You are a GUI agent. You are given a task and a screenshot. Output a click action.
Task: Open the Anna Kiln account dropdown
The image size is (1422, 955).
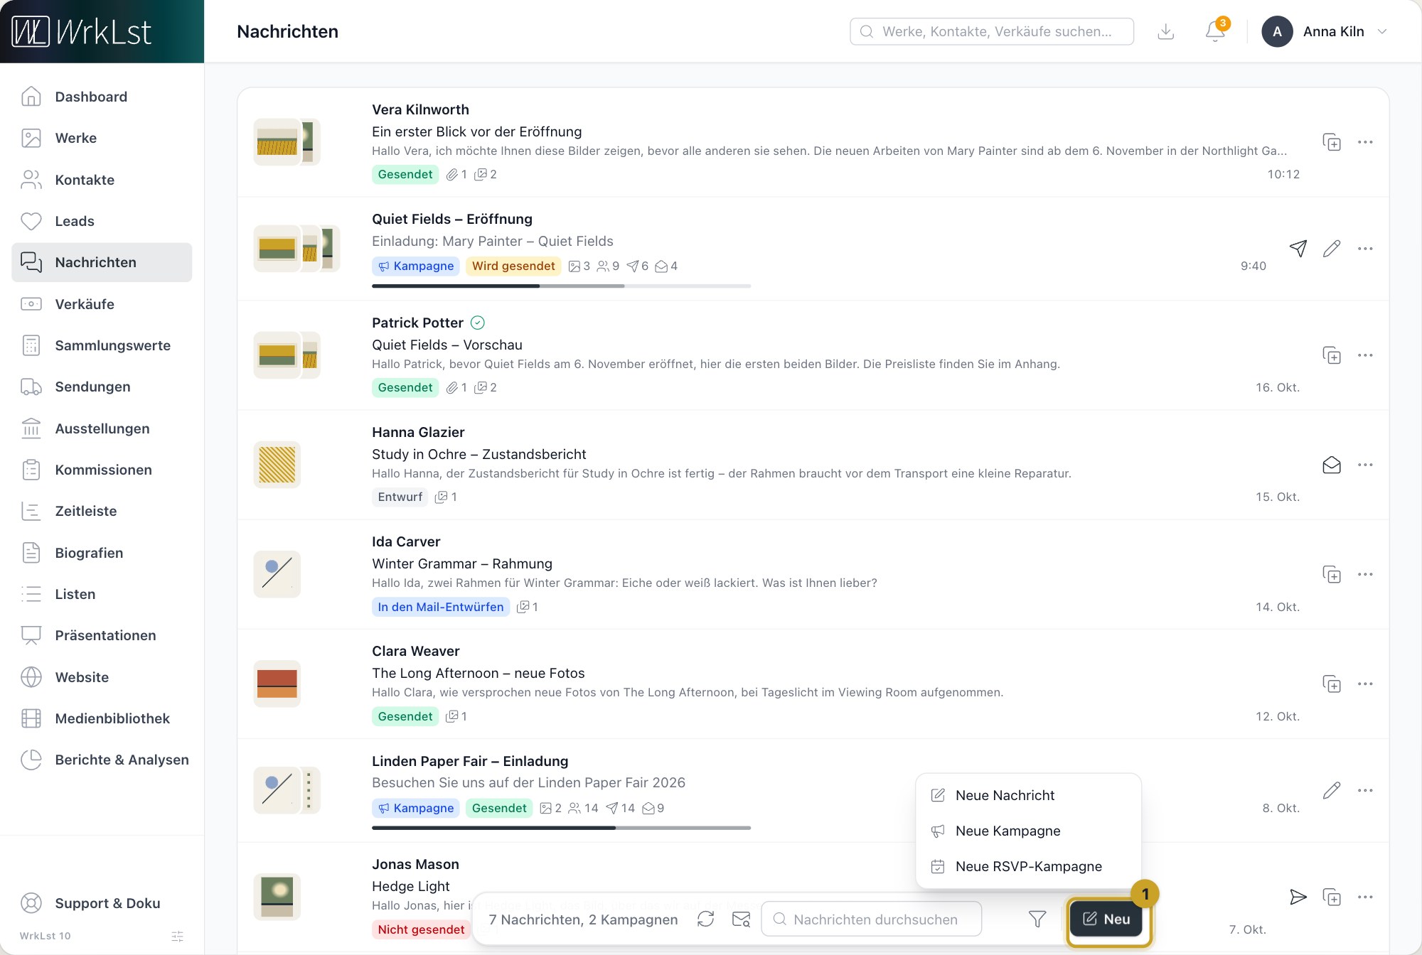click(x=1325, y=31)
